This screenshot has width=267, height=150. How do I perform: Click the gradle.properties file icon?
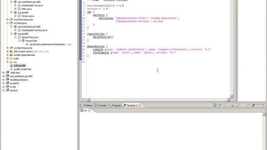(11, 69)
